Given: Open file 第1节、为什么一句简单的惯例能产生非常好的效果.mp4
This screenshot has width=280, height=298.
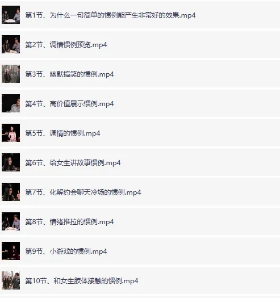Looking at the screenshot, I should click(x=110, y=15).
